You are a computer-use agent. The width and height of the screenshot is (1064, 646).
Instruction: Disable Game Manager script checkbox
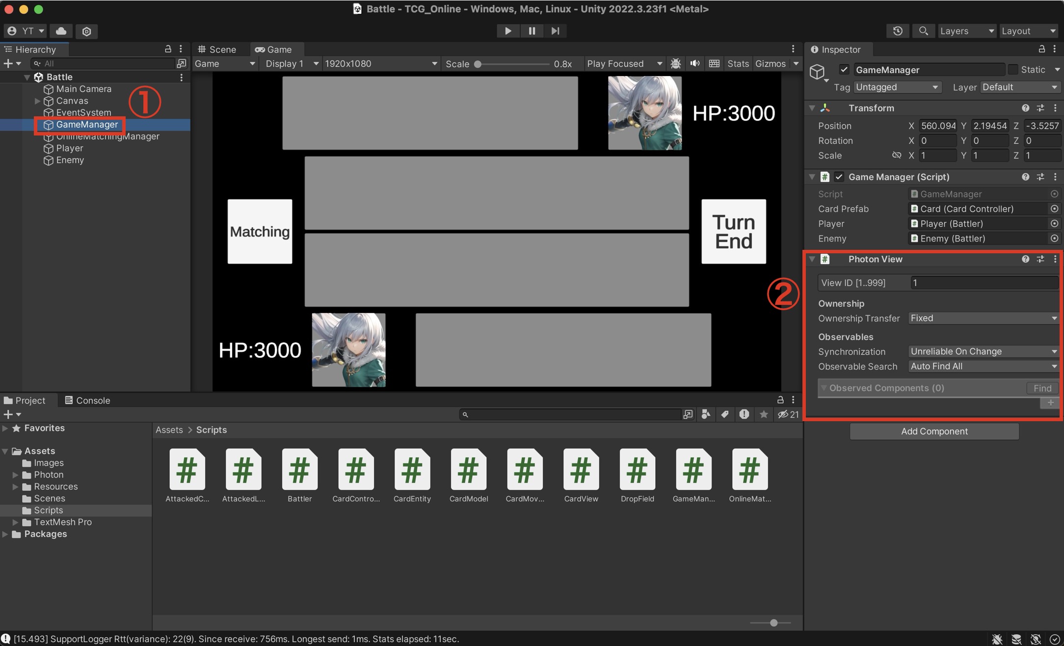click(839, 177)
